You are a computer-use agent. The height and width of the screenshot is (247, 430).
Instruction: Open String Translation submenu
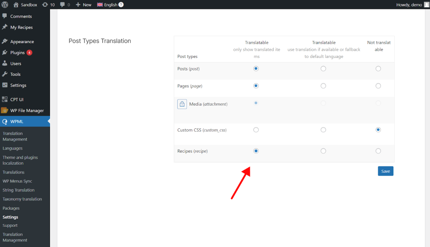(18, 190)
